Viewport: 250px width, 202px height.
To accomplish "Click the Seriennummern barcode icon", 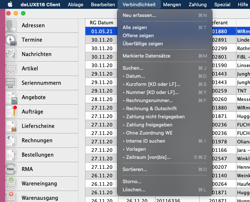I will [11, 83].
